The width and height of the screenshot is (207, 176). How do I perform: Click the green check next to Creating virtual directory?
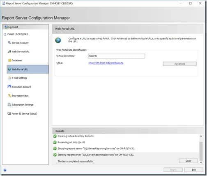(55, 136)
